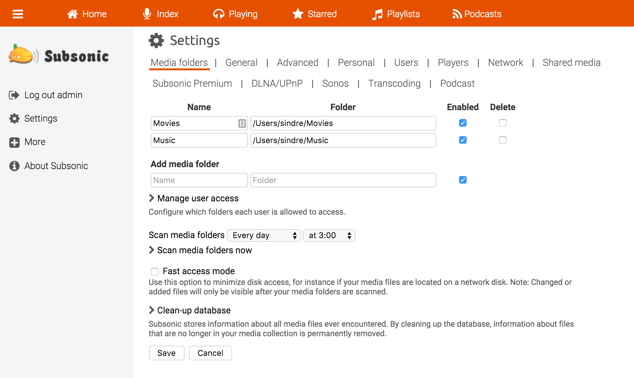Click the Index microphone icon

147,14
